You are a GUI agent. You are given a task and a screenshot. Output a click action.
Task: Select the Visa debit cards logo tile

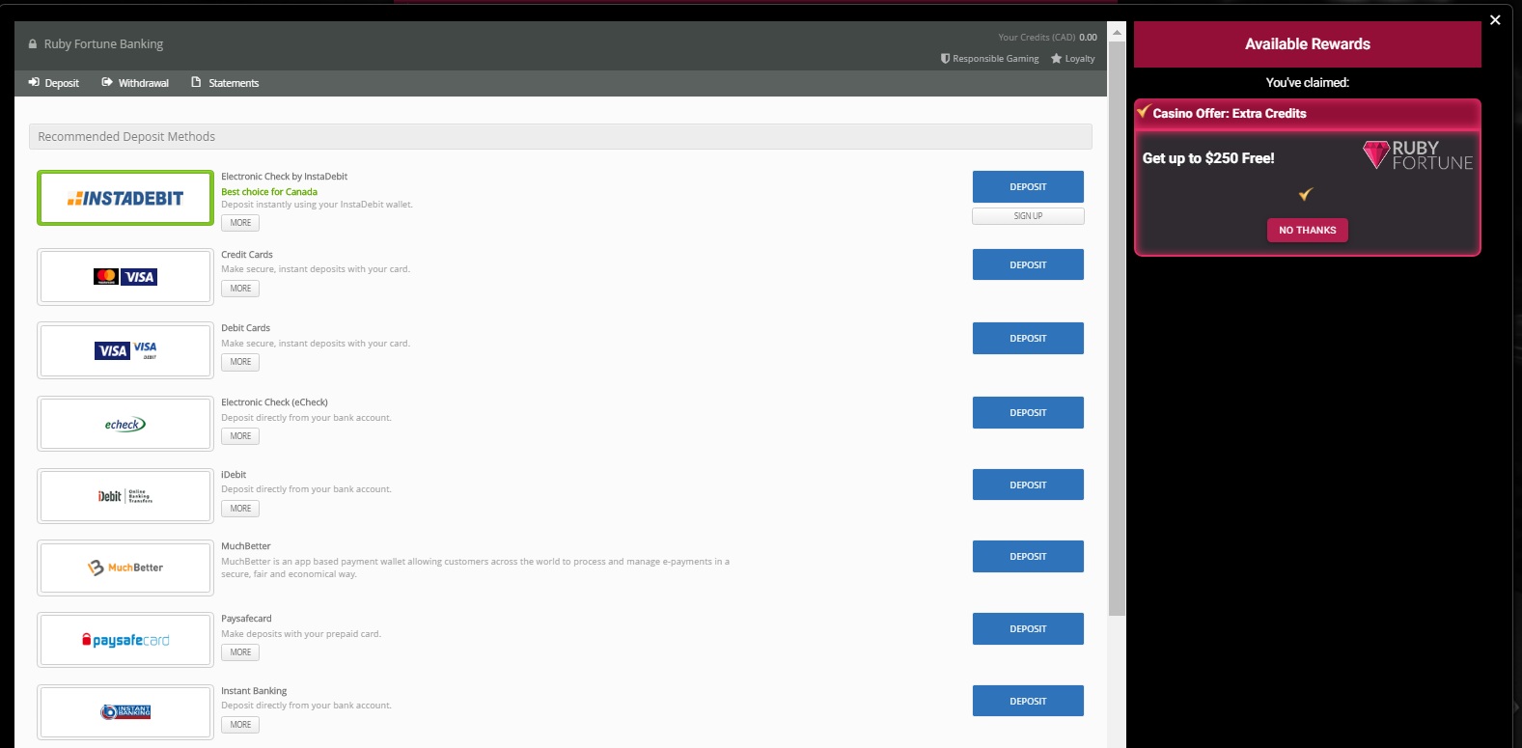[x=125, y=350]
